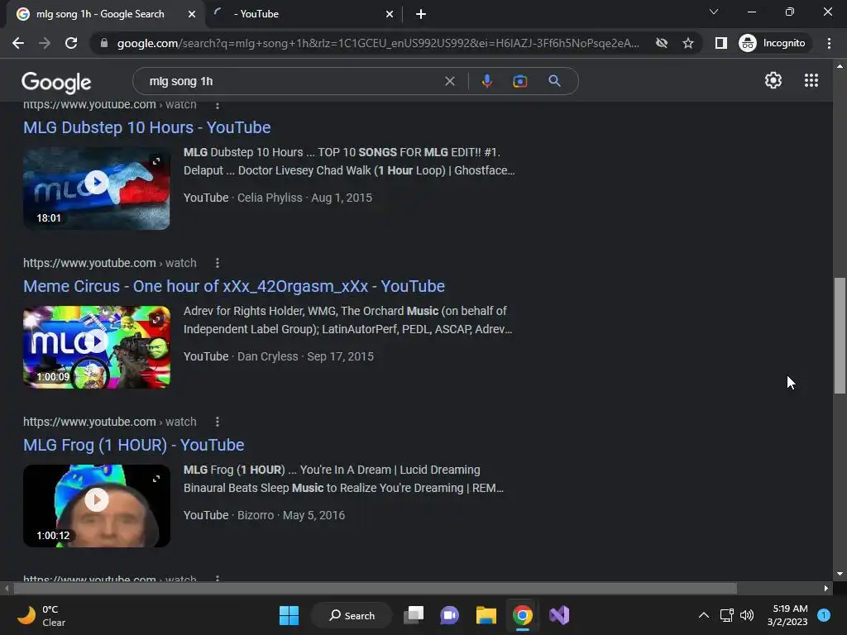
Task: Go back to the previous page
Action: pyautogui.click(x=18, y=43)
